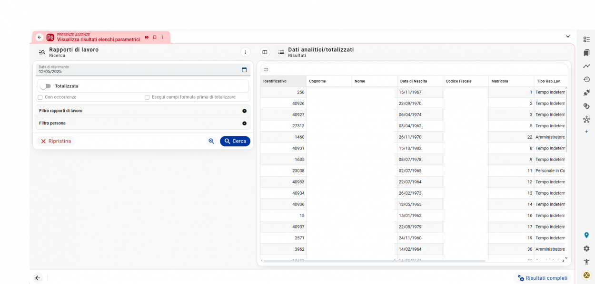Check Esegui campi formula prima di totalizzare
The height and width of the screenshot is (284, 595).
[147, 97]
